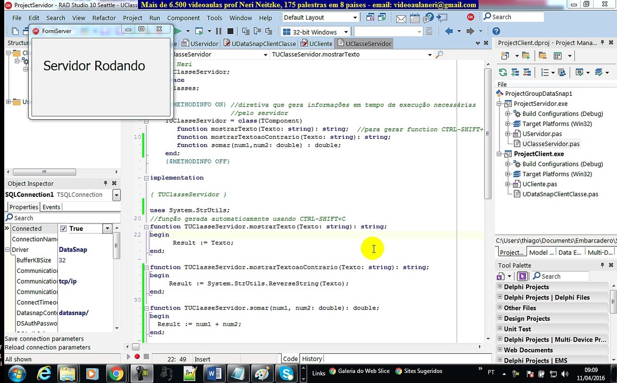
Task: Navigate forward with the right arrow icon
Action: [x=470, y=31]
